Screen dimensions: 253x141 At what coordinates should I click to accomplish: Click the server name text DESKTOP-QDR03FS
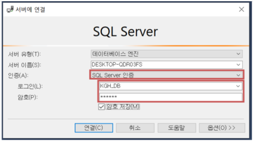coord(117,65)
